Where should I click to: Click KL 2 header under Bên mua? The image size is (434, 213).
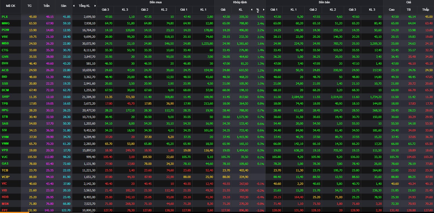164,10
